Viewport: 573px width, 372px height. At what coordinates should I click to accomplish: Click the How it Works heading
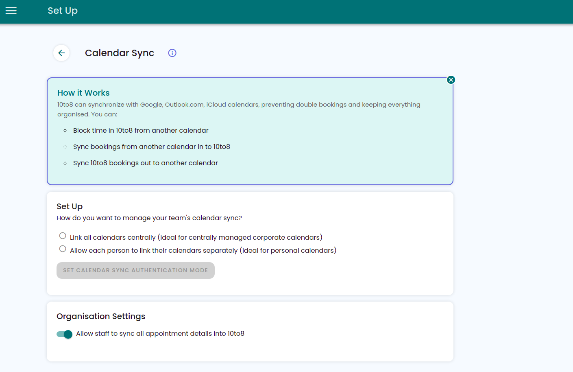point(83,93)
